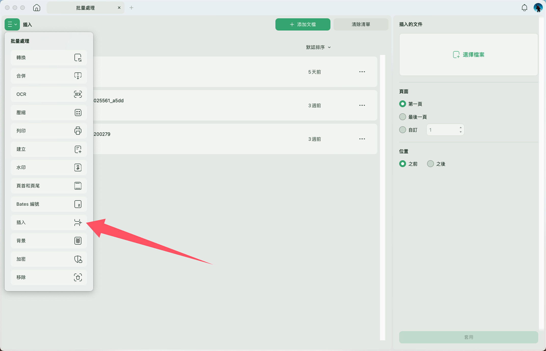The image size is (546, 351).
Task: Increase custom page number stepper
Action: tap(460, 128)
